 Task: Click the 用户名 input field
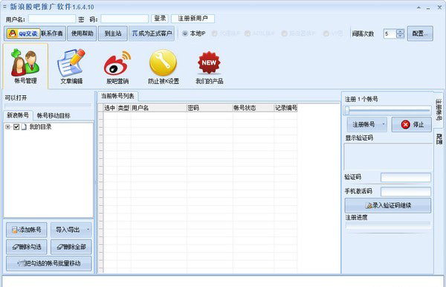(52, 19)
